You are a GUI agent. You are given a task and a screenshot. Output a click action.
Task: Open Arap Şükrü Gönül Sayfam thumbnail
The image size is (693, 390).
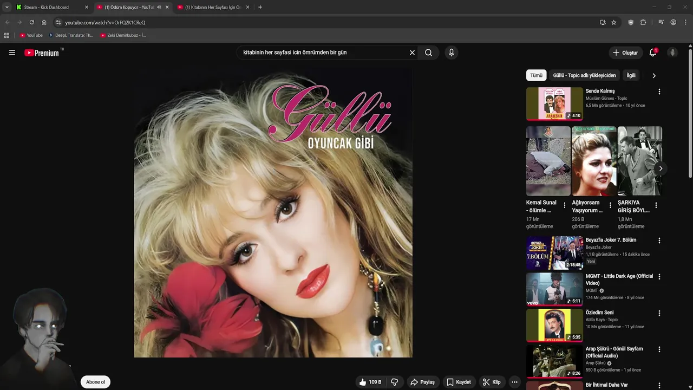(x=554, y=361)
